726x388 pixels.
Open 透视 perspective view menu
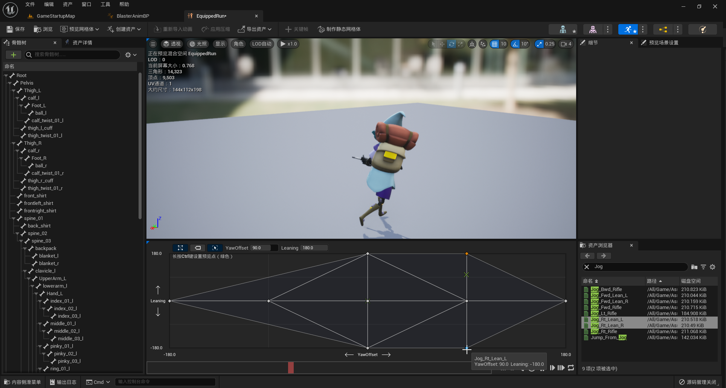(172, 44)
